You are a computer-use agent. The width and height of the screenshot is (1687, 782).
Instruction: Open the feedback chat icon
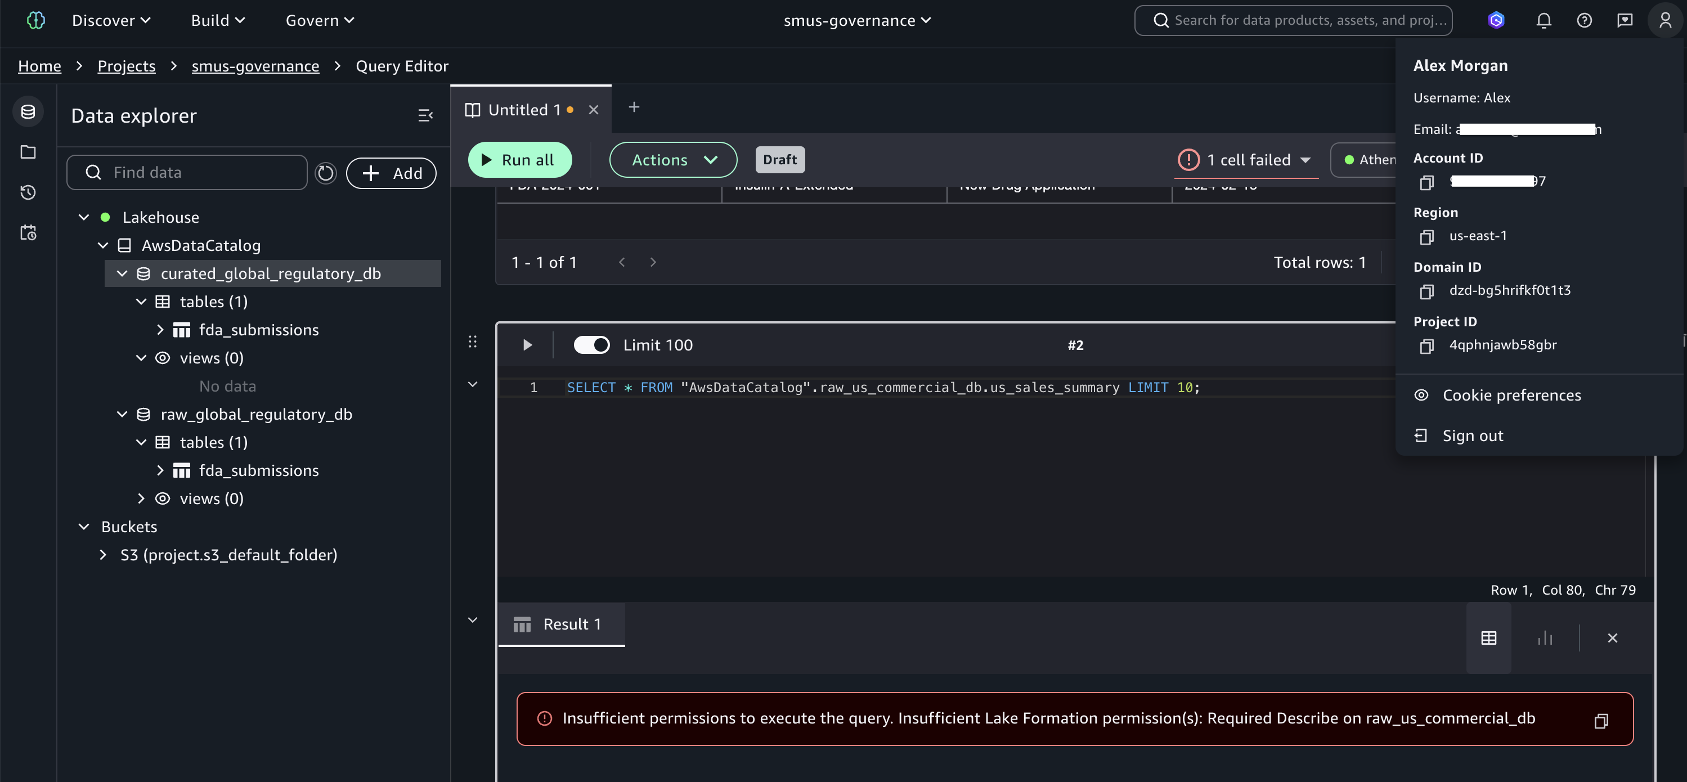1625,20
